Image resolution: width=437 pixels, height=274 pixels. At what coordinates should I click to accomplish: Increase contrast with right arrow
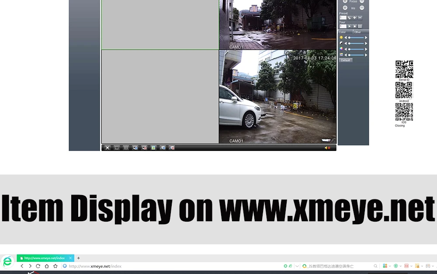pos(366,43)
